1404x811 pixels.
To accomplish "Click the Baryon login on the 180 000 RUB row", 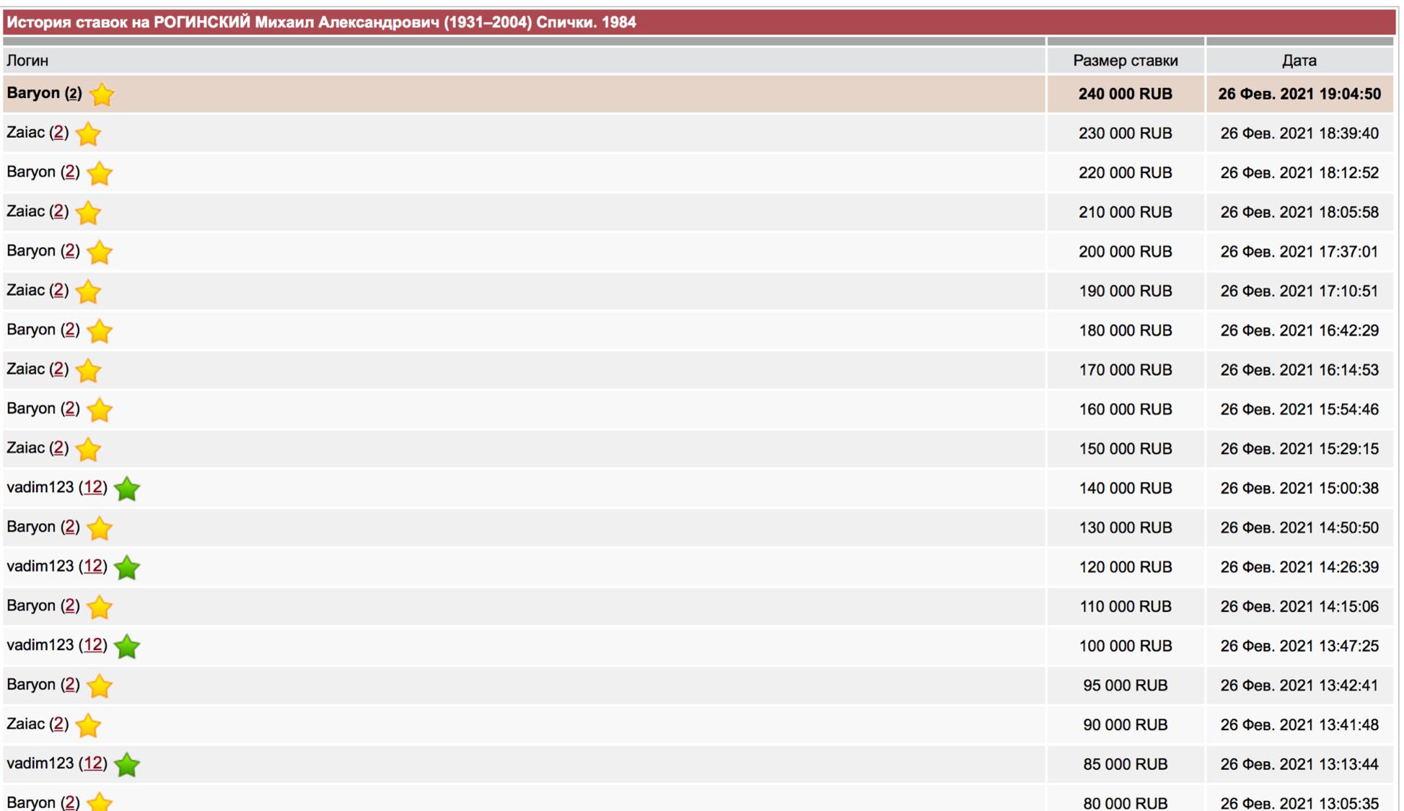I will (x=31, y=330).
